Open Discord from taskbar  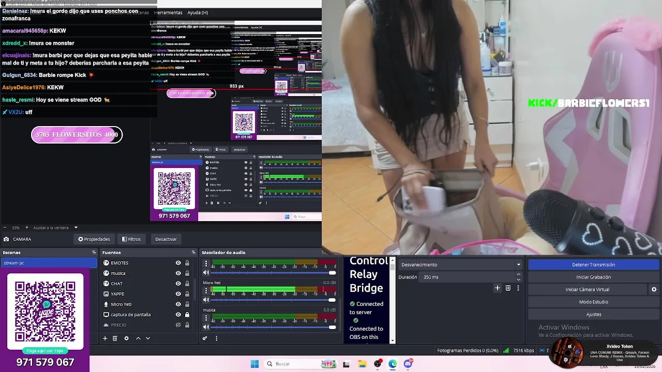click(408, 364)
